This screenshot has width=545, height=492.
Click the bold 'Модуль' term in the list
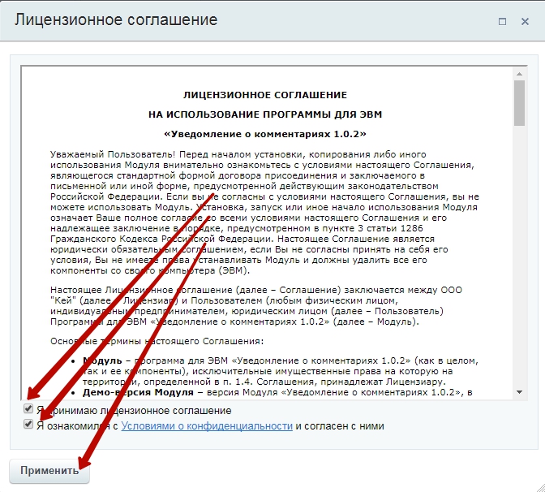102,360
